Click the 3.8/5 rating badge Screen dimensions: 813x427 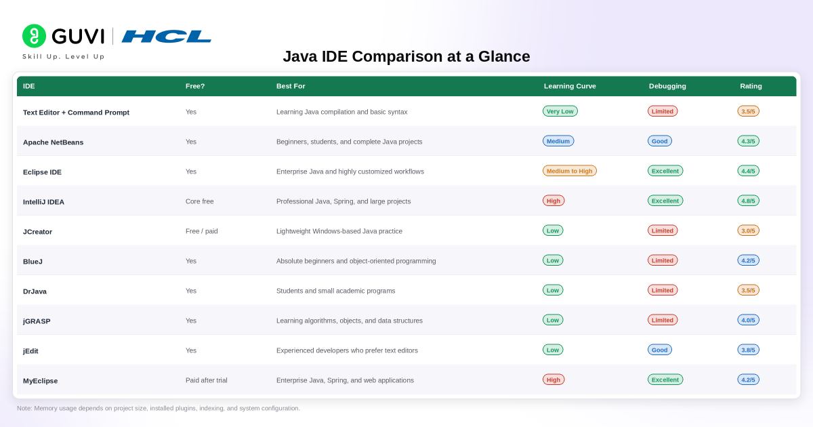tap(749, 350)
